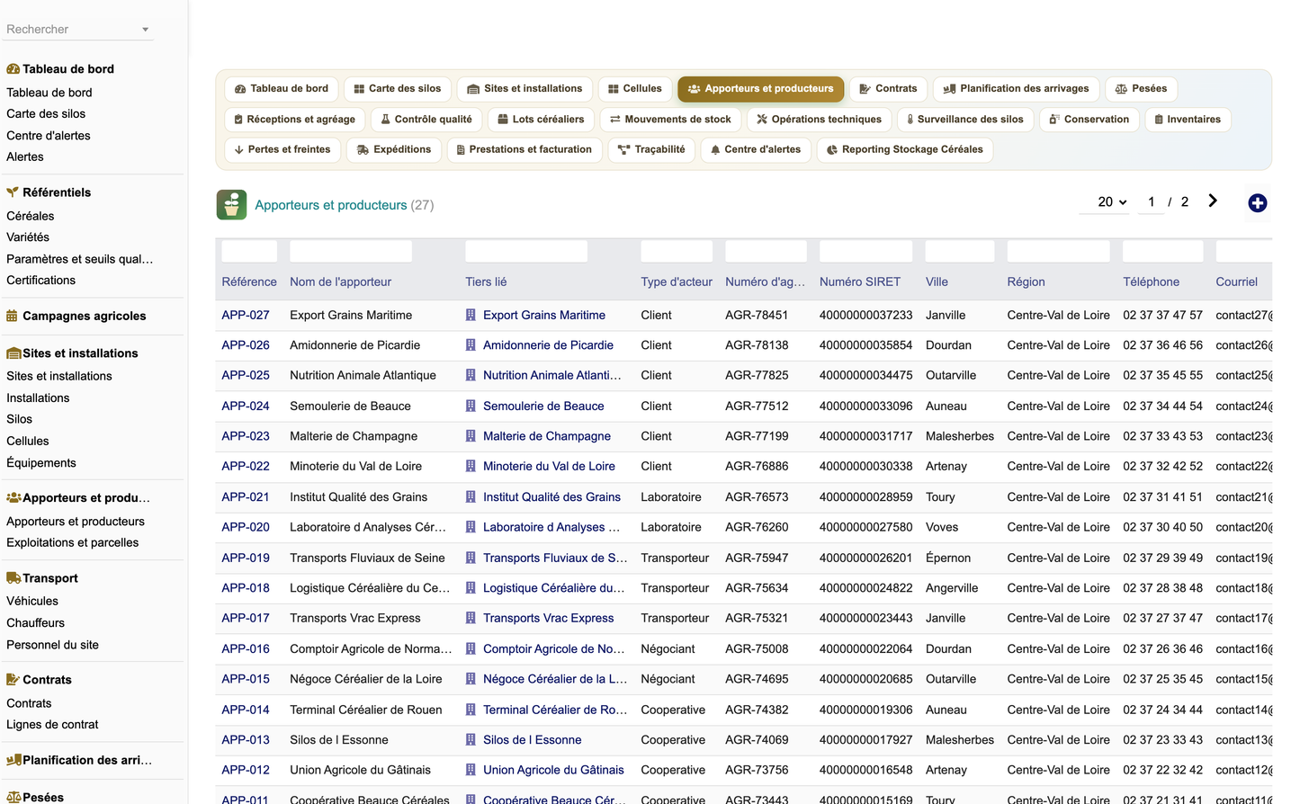Go to next page arrow

(1213, 201)
